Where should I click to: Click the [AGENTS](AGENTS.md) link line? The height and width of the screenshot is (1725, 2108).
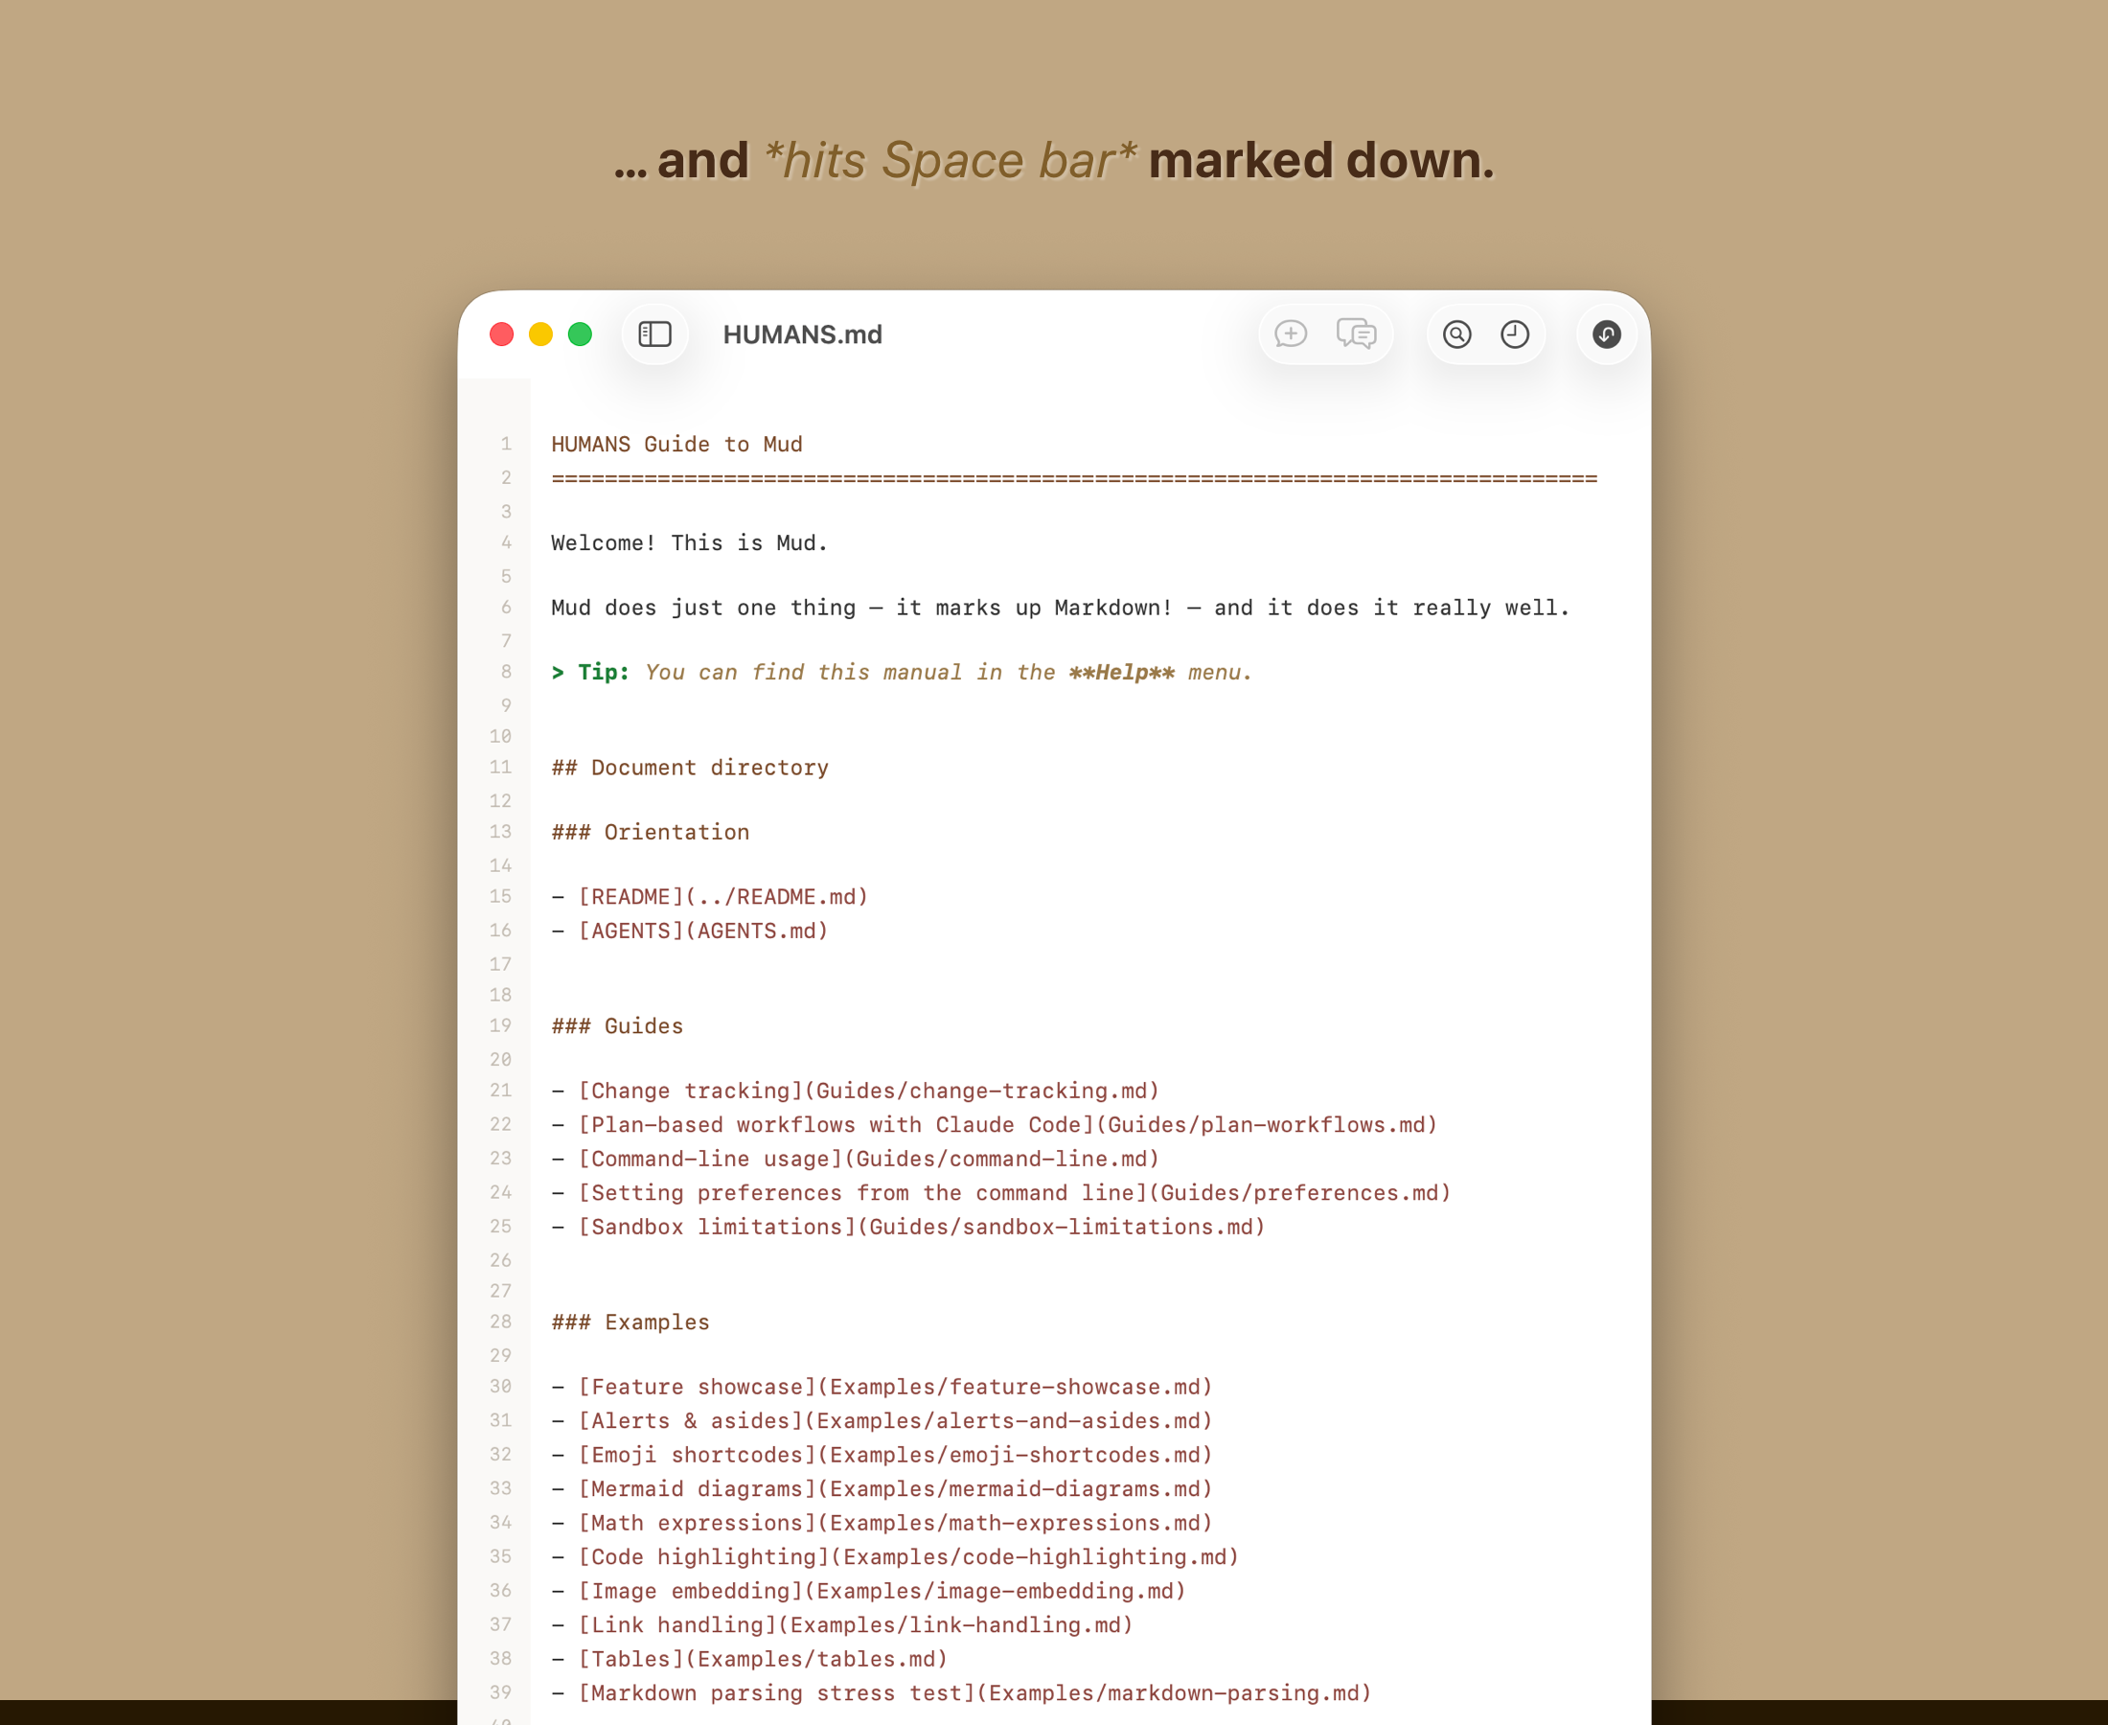pos(690,931)
